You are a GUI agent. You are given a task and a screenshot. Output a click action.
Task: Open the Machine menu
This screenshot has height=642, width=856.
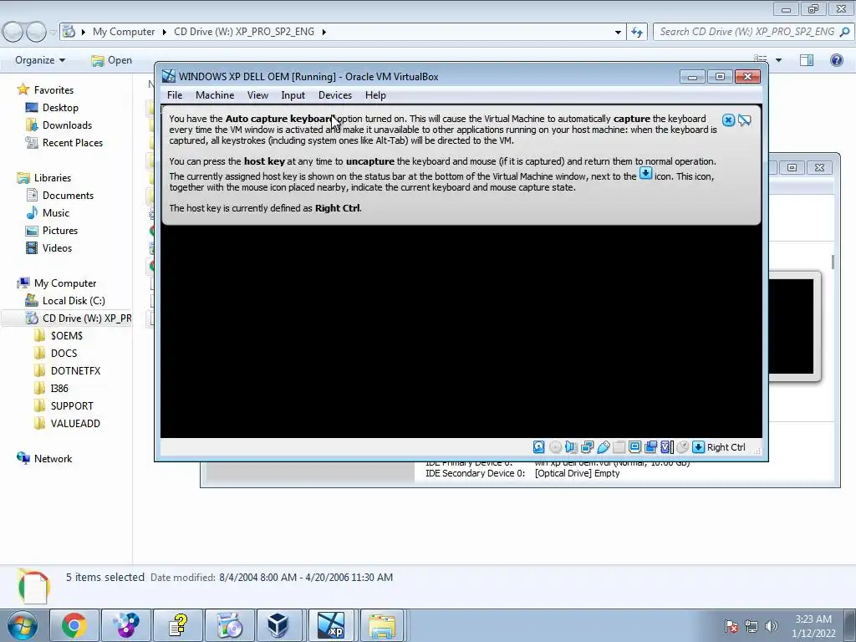tap(215, 95)
